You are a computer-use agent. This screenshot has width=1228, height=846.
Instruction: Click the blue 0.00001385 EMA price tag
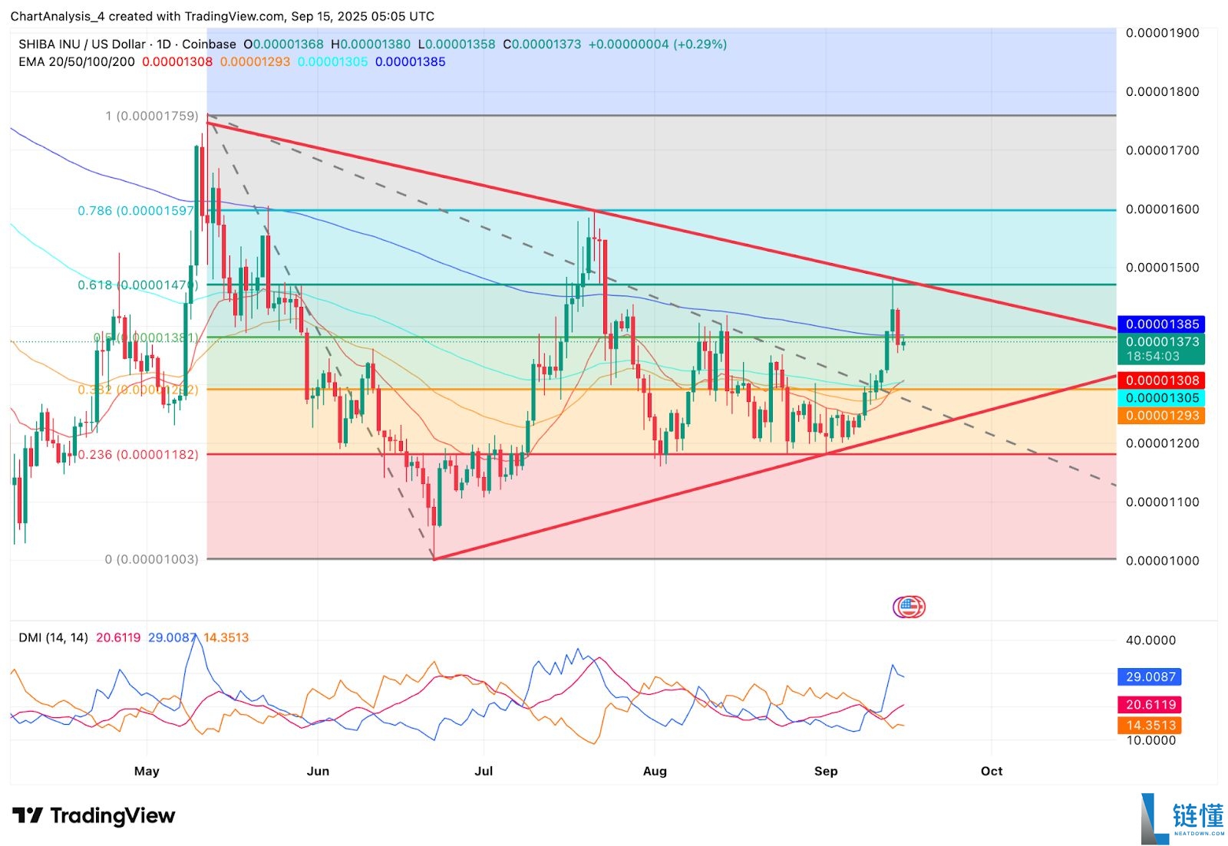(1161, 324)
